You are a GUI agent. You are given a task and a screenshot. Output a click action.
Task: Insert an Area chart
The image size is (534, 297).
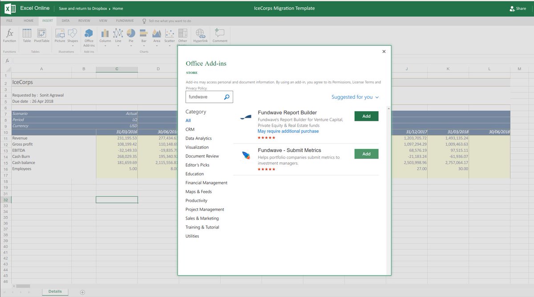click(157, 37)
